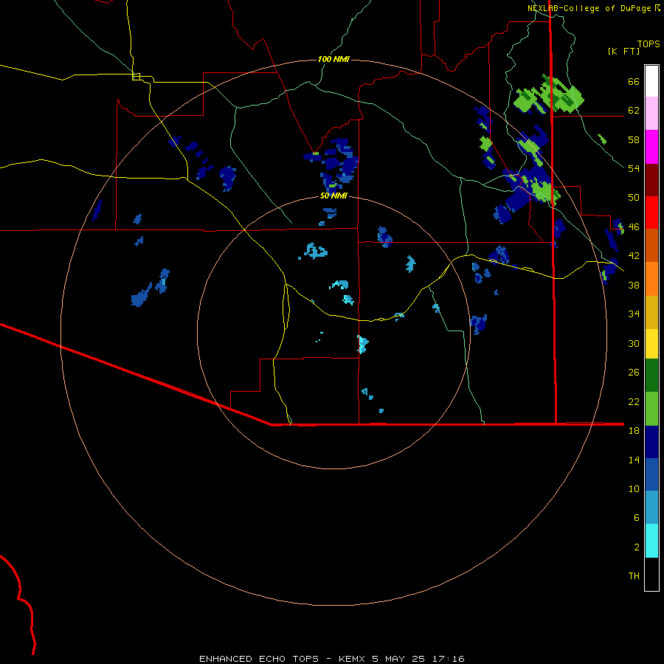This screenshot has width=664, height=664.
Task: Click the '2' legend value
Action: (637, 547)
